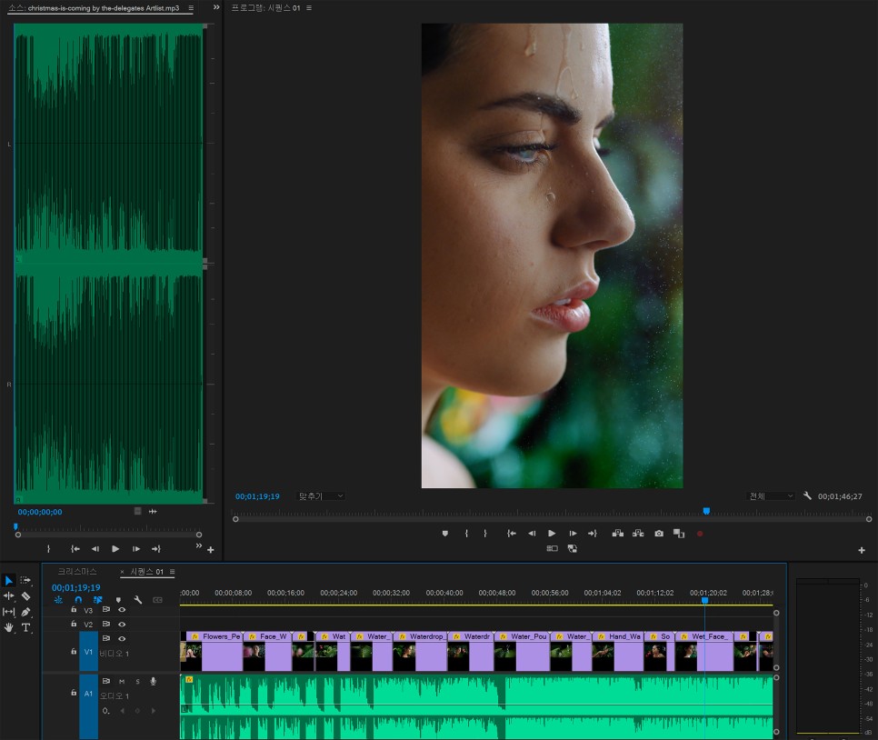Select the Track Select Forward tool
Screen dimensions: 878x740
25,580
